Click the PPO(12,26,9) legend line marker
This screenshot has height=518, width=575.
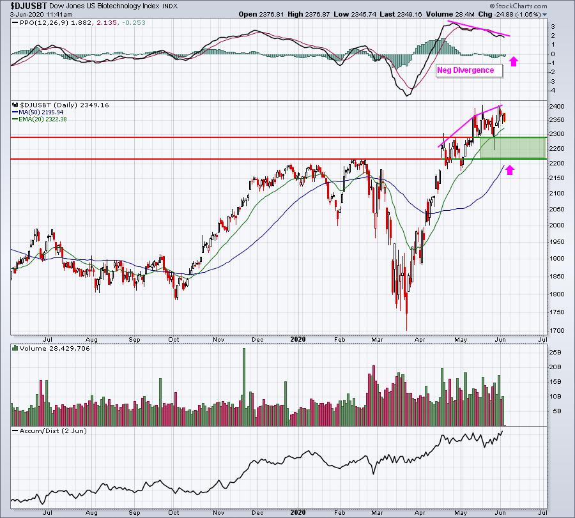(15, 23)
